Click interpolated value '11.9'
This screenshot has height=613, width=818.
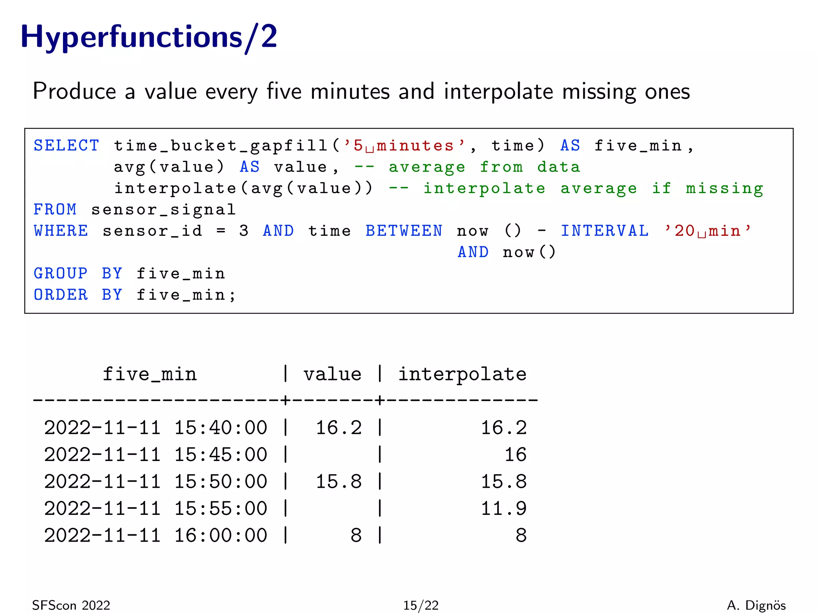[504, 508]
